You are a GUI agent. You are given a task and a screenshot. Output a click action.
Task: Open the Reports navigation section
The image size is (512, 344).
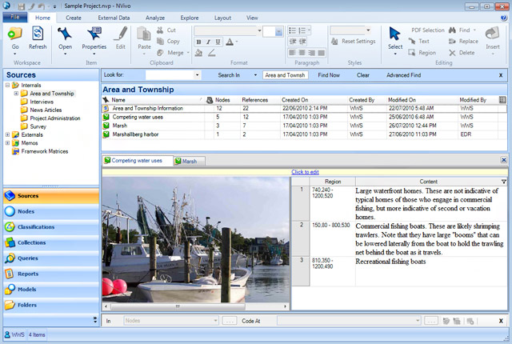coord(51,274)
